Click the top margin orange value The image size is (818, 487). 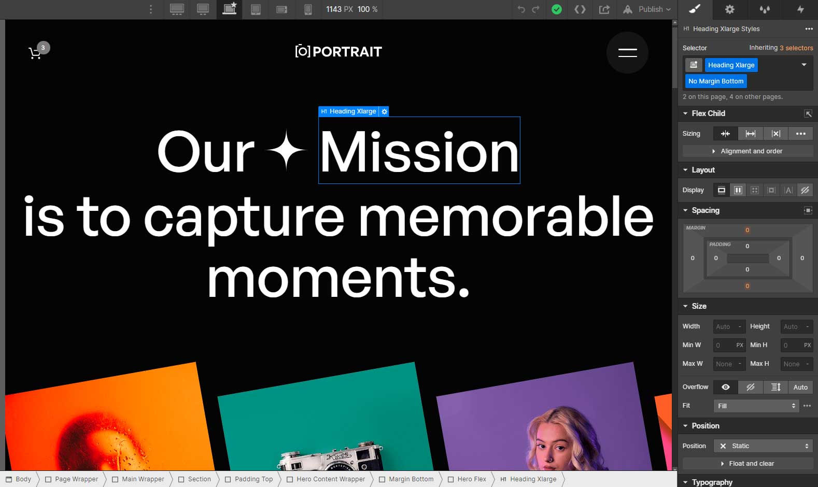pos(747,230)
